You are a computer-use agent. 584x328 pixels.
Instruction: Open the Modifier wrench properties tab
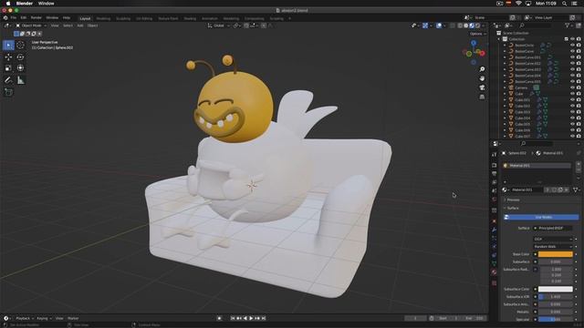495,230
